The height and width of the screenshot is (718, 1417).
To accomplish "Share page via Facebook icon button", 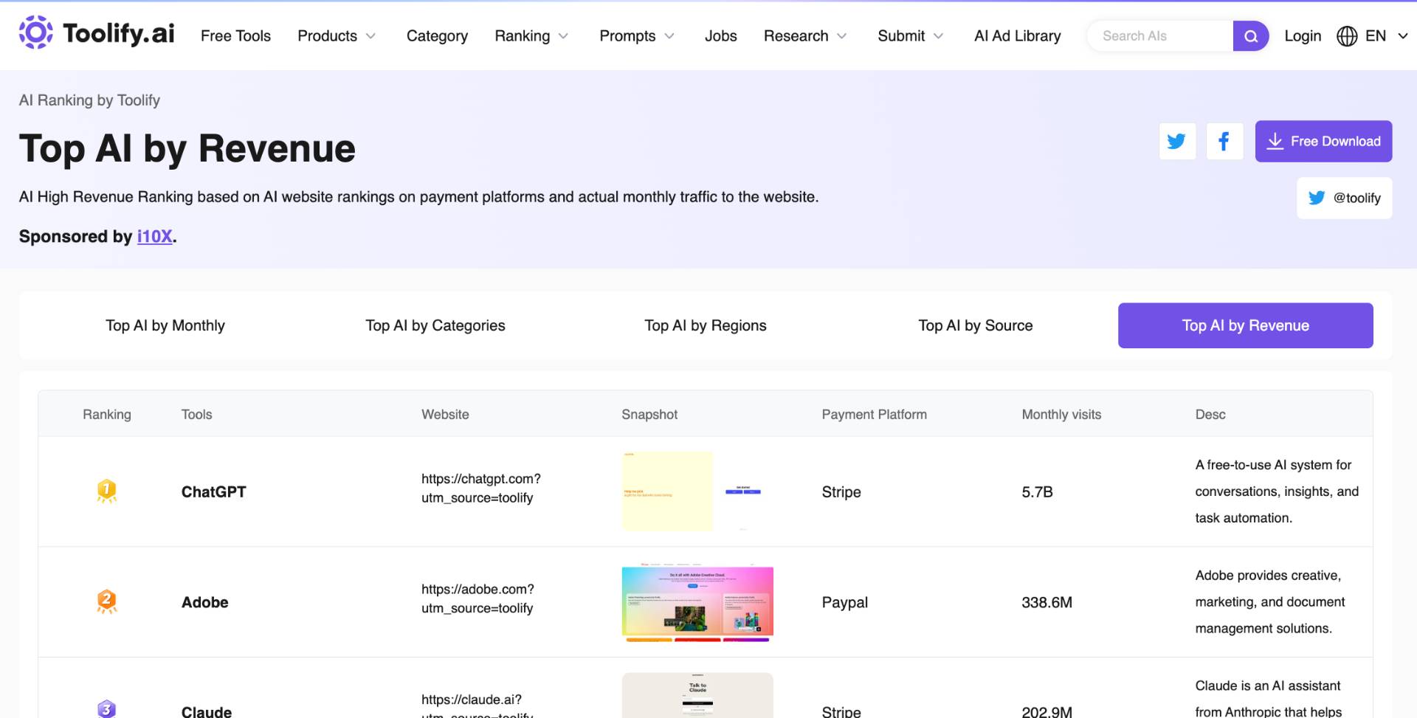I will point(1224,141).
